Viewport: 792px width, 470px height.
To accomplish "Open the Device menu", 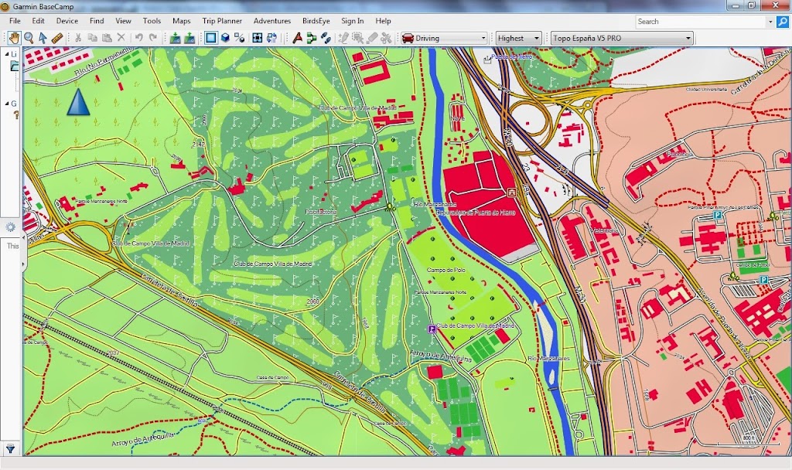I will pos(67,21).
